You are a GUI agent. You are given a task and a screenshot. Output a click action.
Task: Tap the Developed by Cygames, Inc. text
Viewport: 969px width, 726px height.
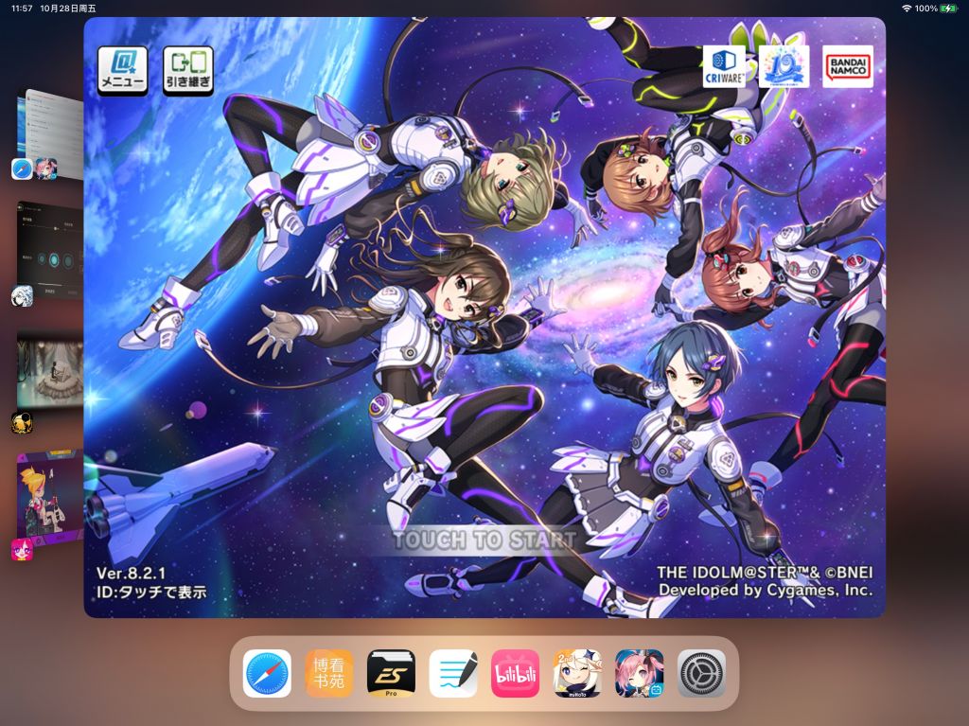[766, 591]
